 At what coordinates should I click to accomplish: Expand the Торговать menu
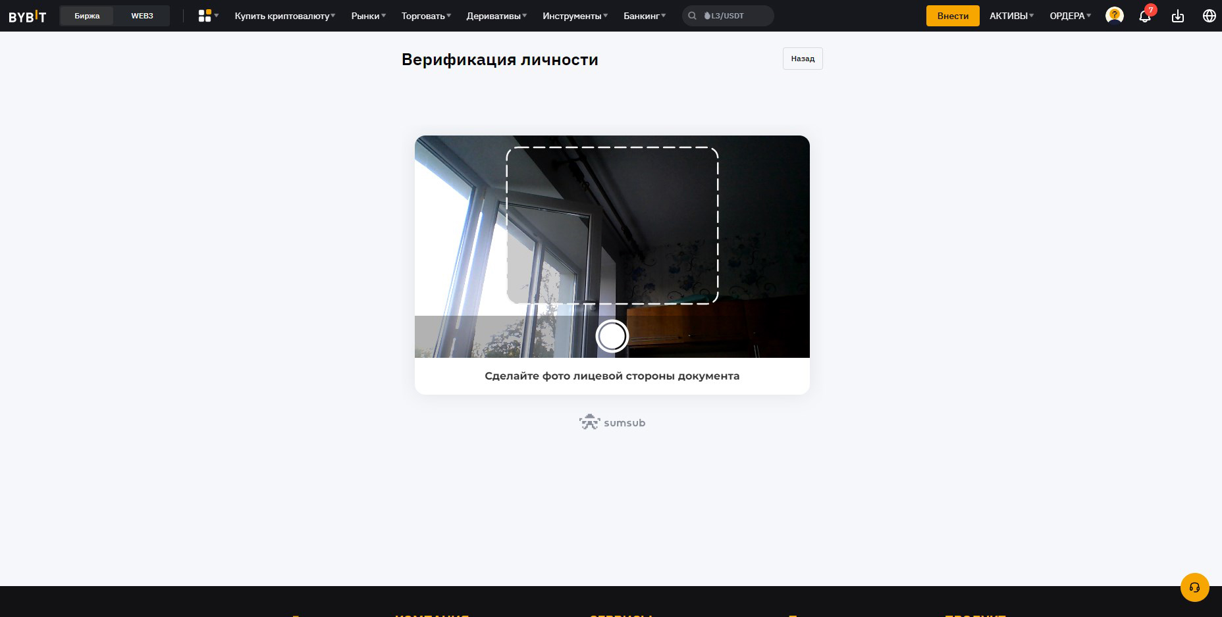[426, 16]
